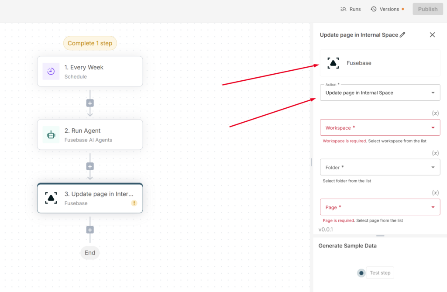Add a step after Every Week
The height and width of the screenshot is (292, 447).
90,103
